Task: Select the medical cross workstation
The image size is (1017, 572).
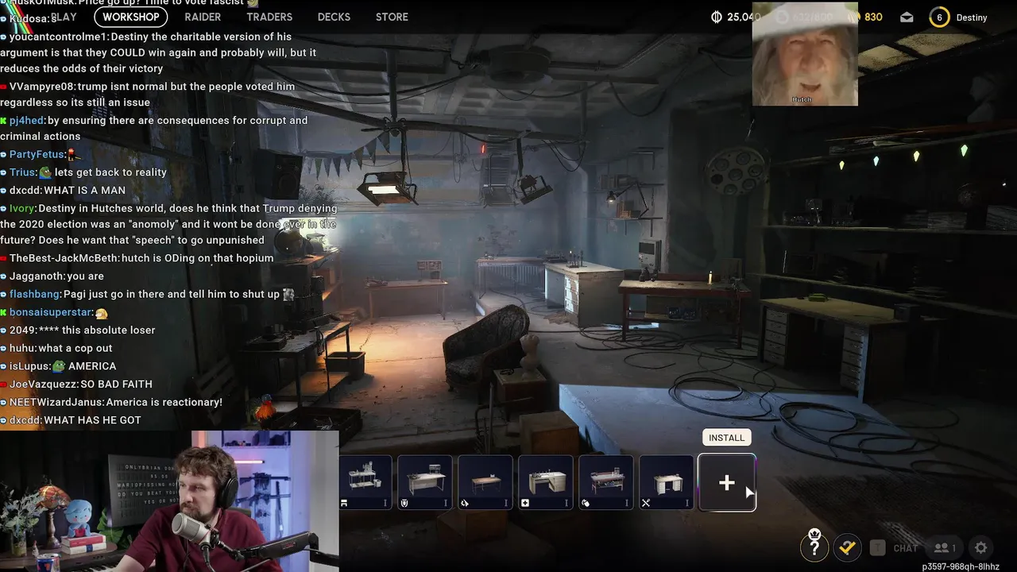Action: point(546,482)
